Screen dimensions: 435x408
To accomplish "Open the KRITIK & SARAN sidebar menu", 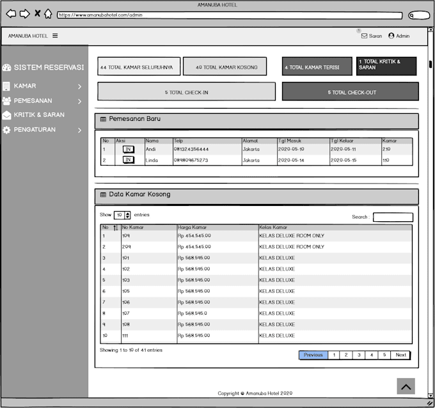I will (x=39, y=115).
